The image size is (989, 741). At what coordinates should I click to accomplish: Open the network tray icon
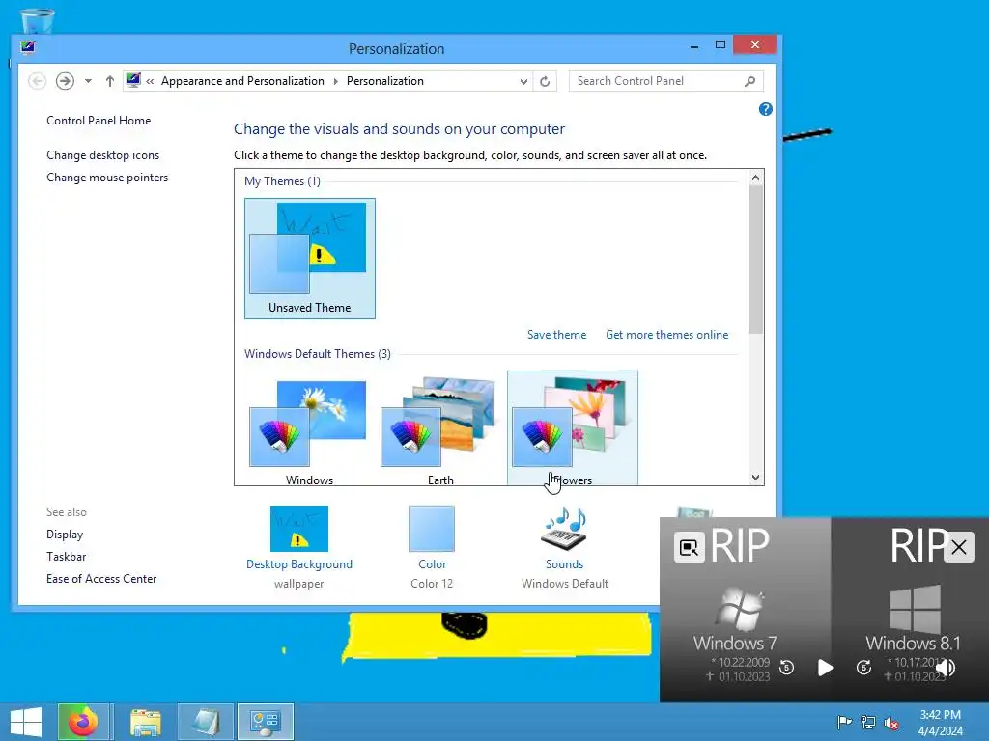[x=868, y=722]
